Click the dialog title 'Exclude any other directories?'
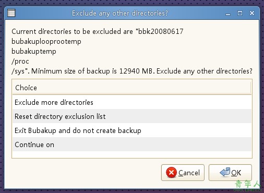This screenshot has width=264, height=193. 120,13
